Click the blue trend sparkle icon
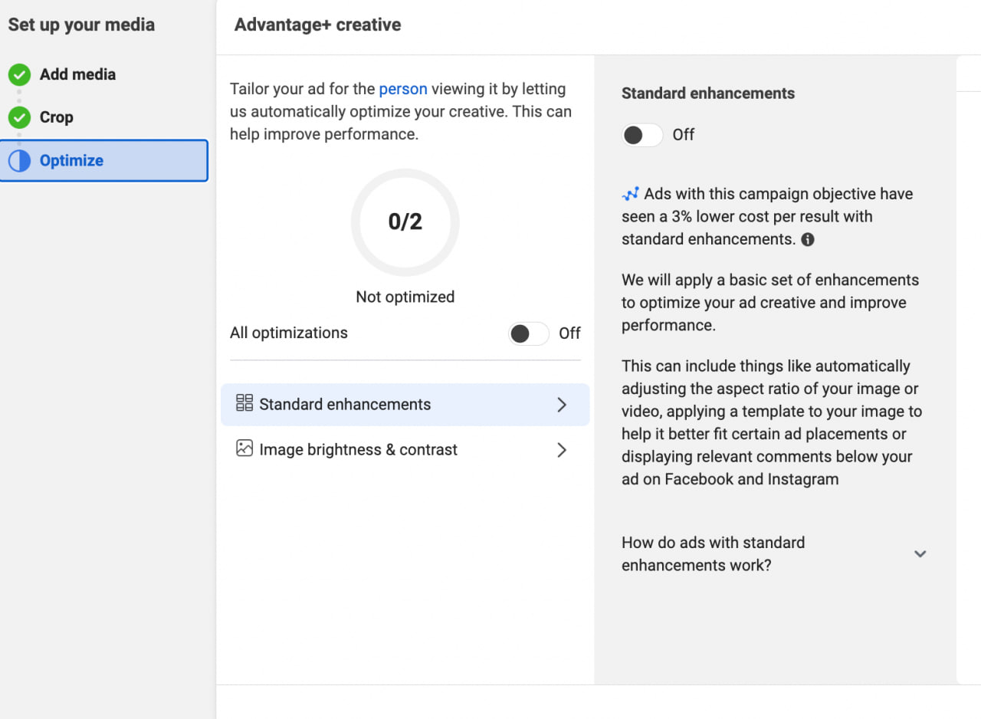The height and width of the screenshot is (719, 981). click(630, 194)
